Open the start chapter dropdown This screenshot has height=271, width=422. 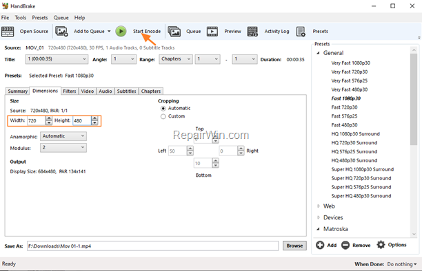click(208, 59)
